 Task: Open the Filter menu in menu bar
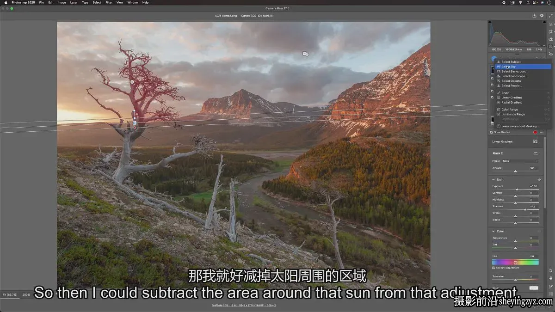[x=109, y=2]
